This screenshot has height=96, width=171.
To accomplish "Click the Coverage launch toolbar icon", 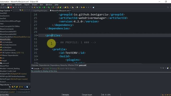I will tap(49, 7).
